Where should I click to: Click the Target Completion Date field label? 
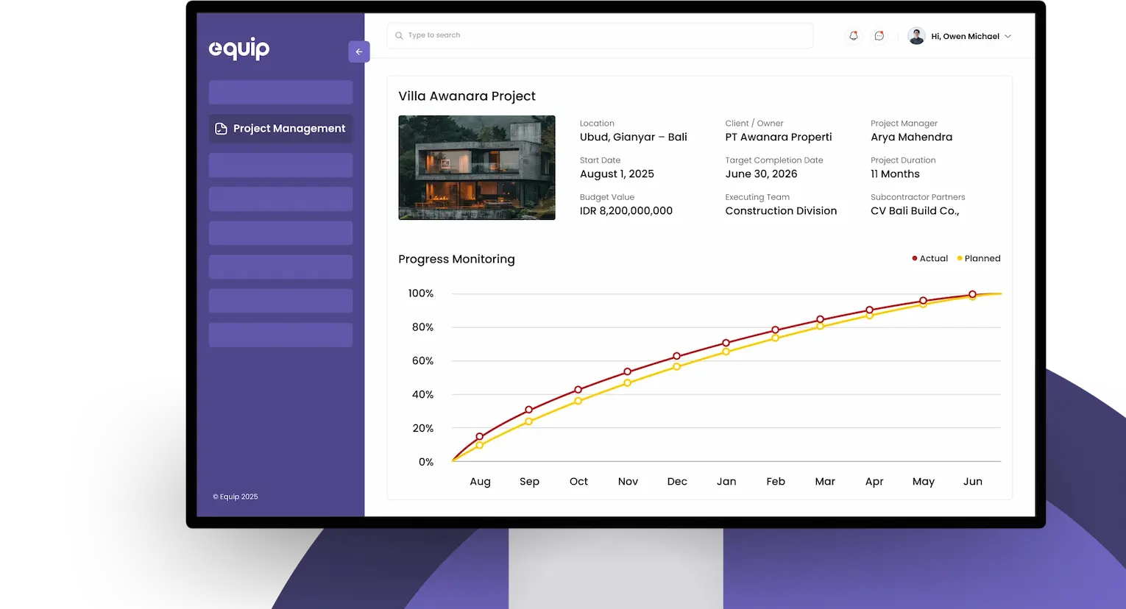pyautogui.click(x=774, y=160)
